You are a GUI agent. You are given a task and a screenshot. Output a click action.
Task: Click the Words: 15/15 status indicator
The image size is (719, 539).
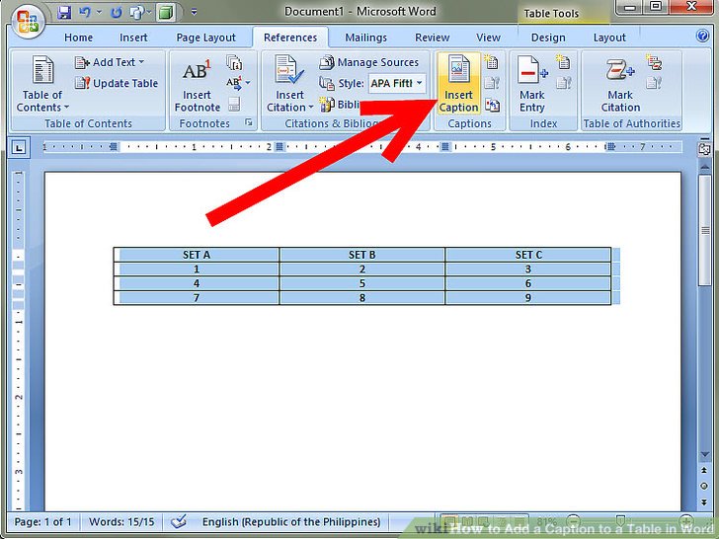(121, 521)
